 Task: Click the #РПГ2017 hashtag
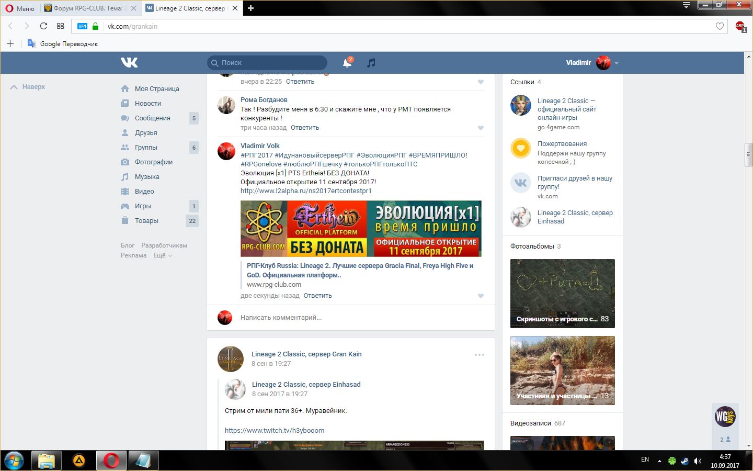[x=256, y=155]
